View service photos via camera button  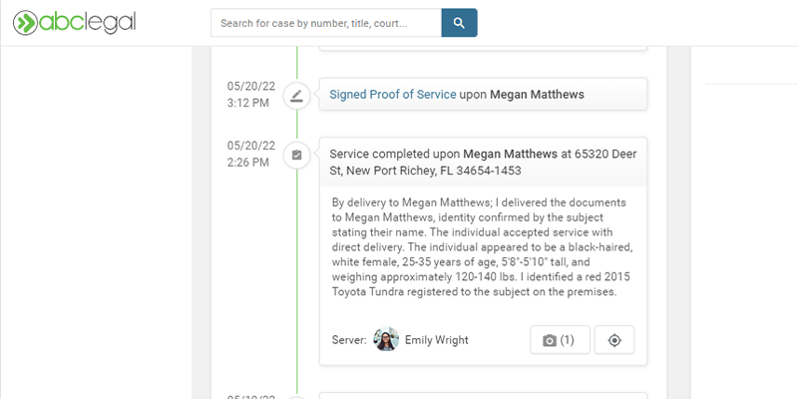[x=559, y=340]
